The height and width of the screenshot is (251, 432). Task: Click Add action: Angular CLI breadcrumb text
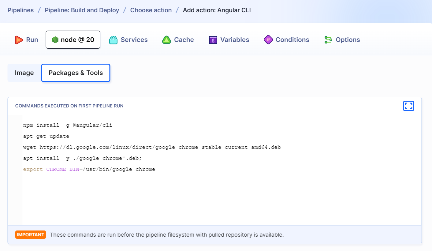(x=217, y=10)
